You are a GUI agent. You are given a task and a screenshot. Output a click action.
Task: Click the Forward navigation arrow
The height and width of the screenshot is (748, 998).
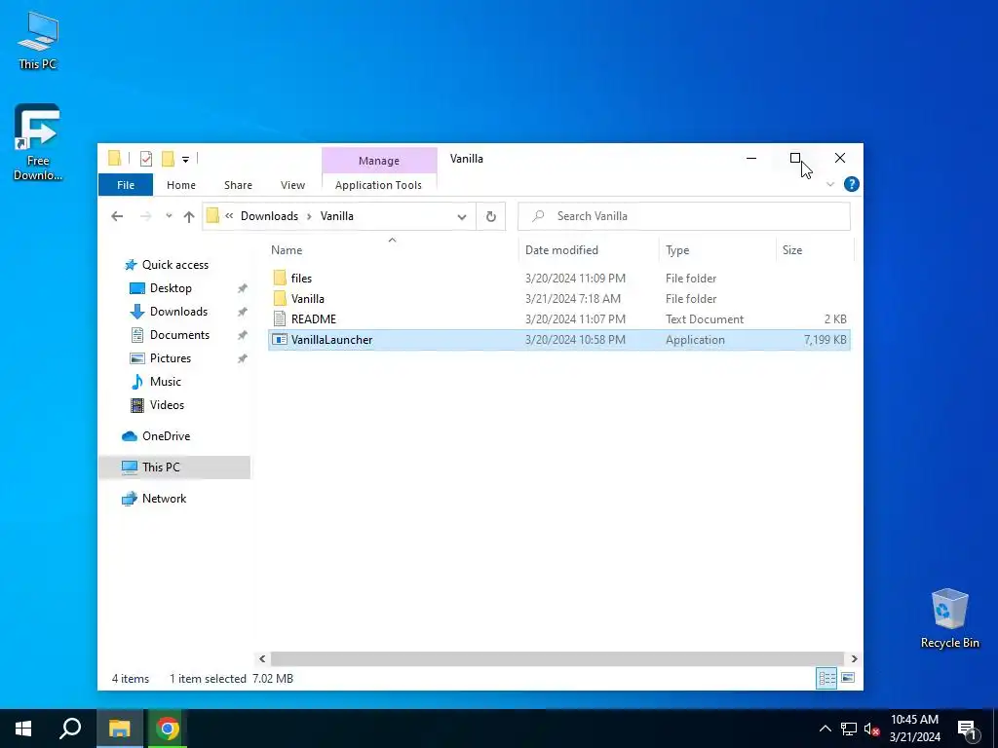pos(146,216)
